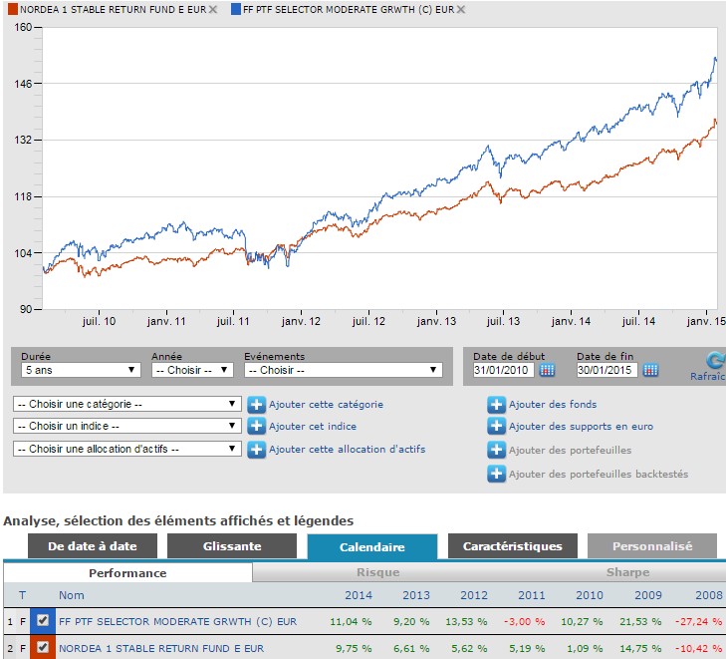Sort by the 2009 column header
This screenshot has height=659, width=726.
point(648,595)
